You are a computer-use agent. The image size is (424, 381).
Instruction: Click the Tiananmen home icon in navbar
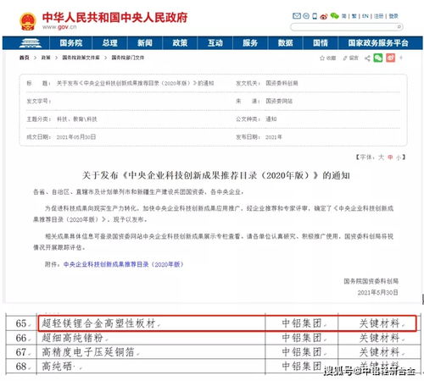[30, 43]
